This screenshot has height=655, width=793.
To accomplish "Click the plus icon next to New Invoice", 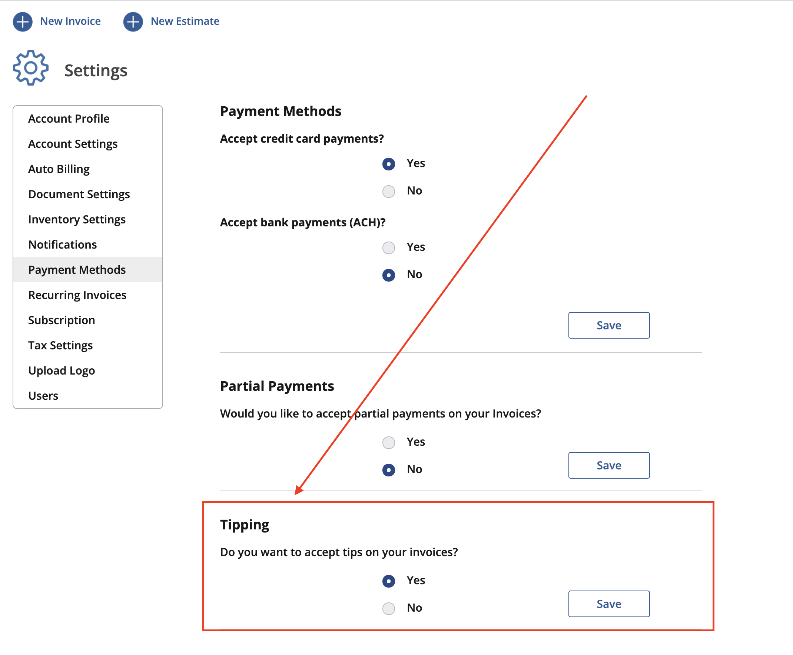I will coord(23,21).
